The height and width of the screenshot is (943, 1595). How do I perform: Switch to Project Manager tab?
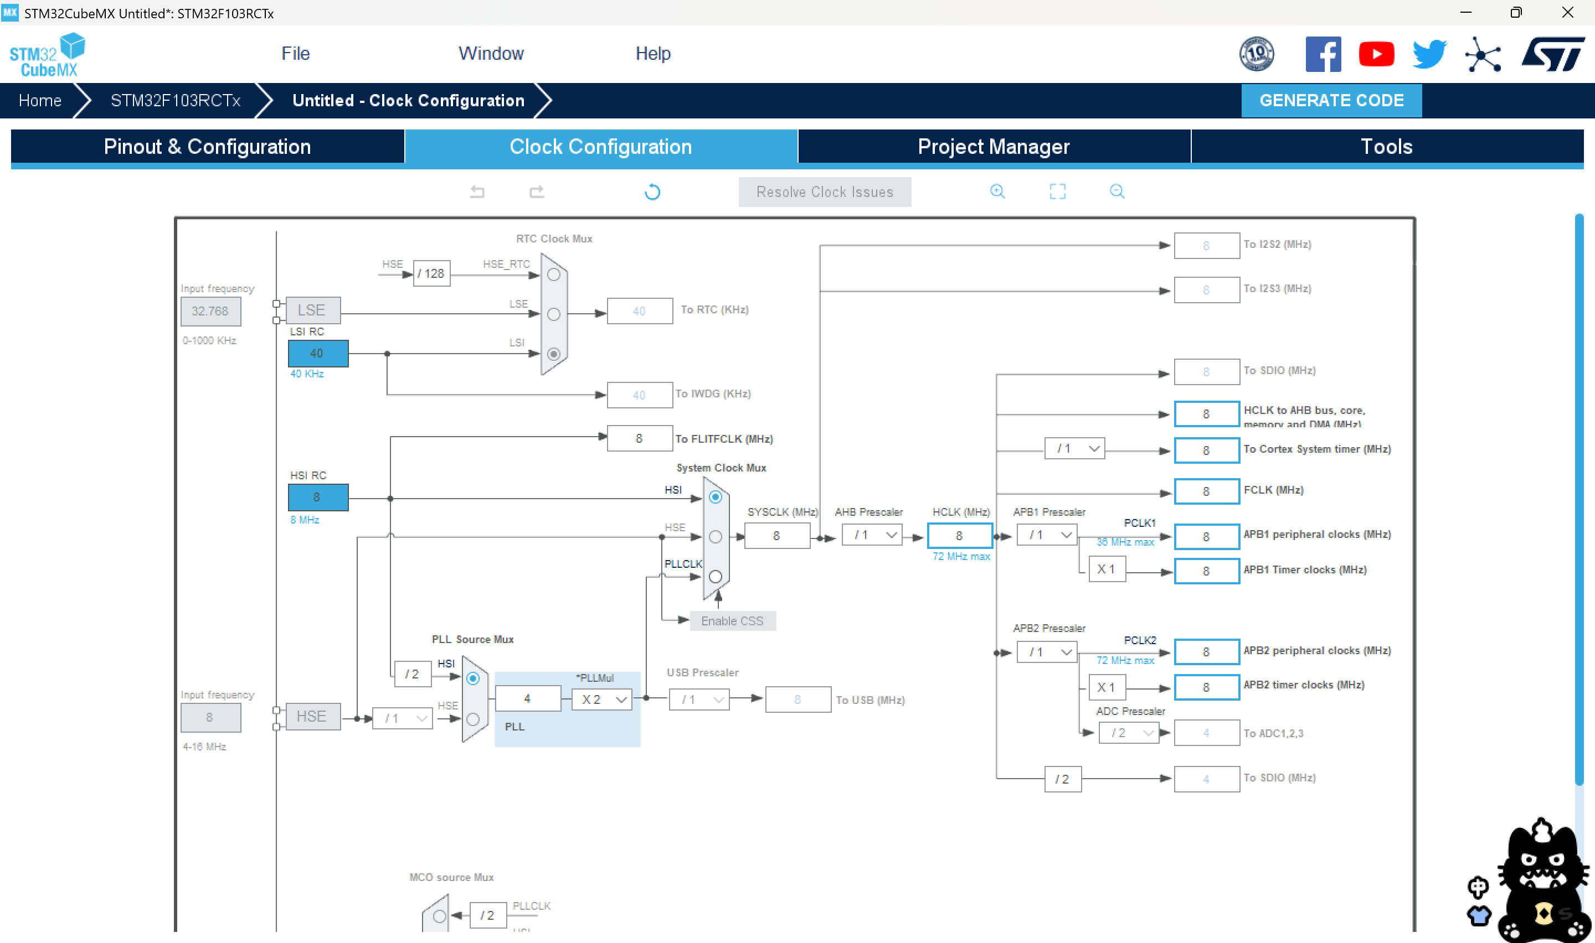click(x=994, y=147)
